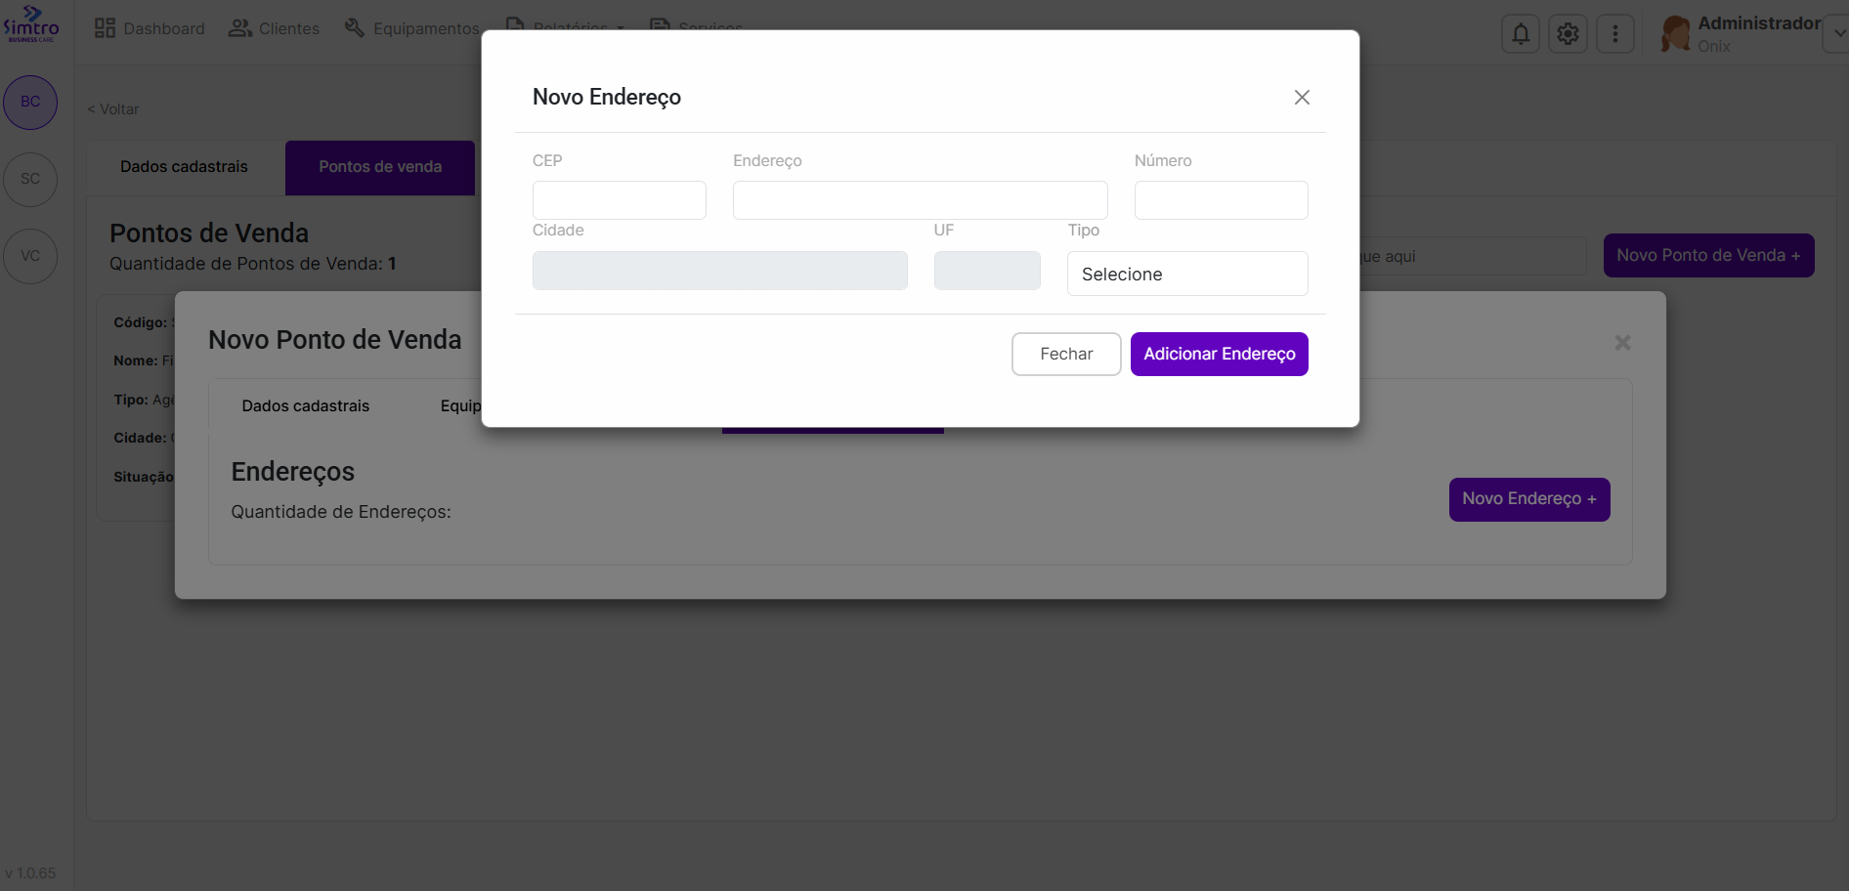The image size is (1849, 891).
Task: Click the Administrador avatar picture
Action: [x=1676, y=34]
